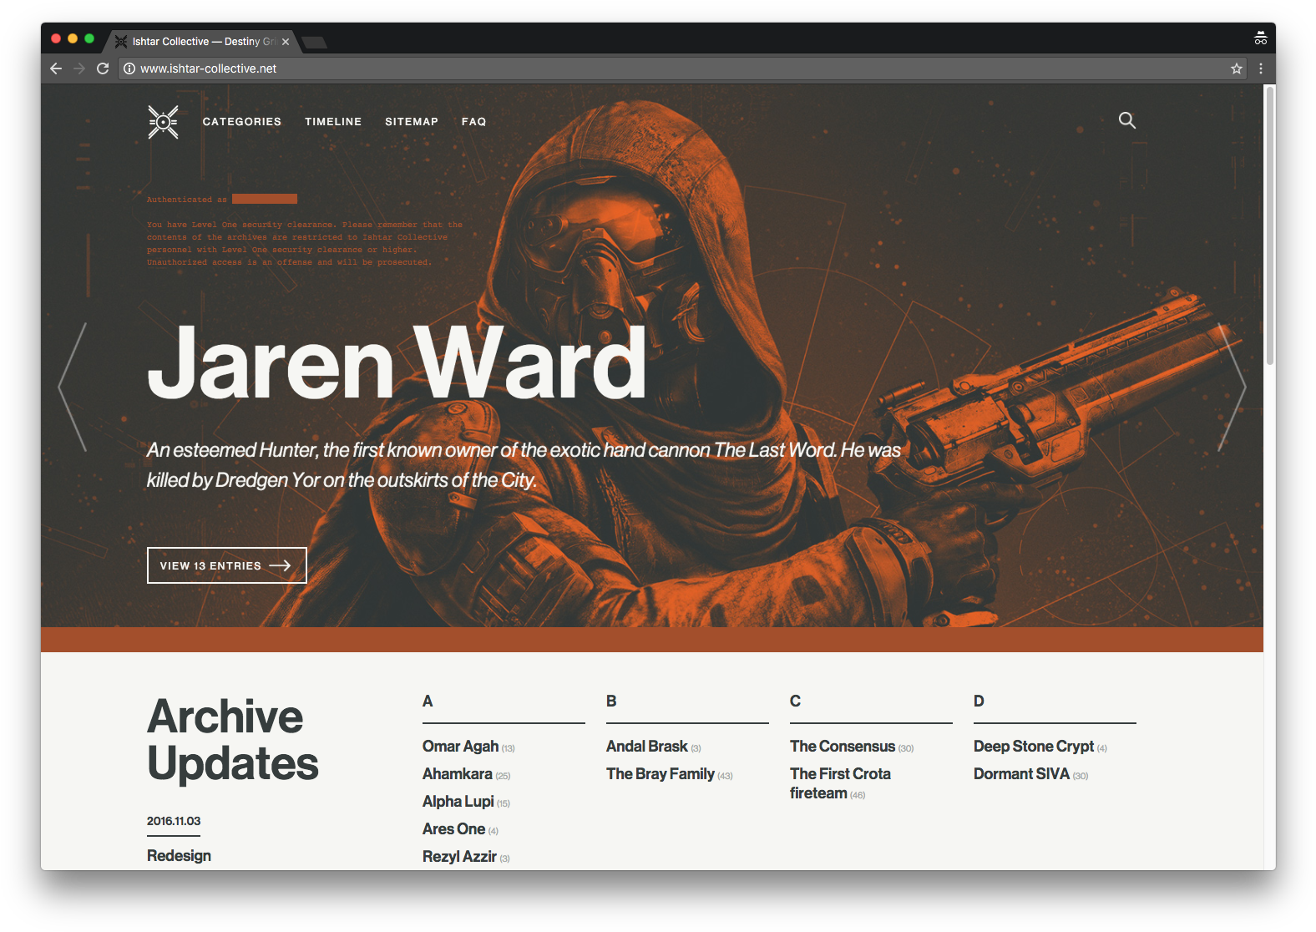Open the Categories menu
This screenshot has height=932, width=1316.
click(242, 122)
